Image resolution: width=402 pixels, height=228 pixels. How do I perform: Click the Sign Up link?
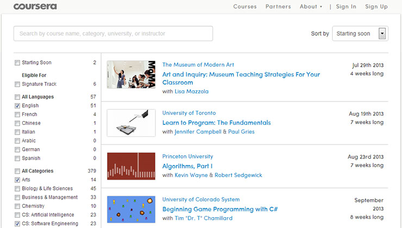click(x=376, y=7)
